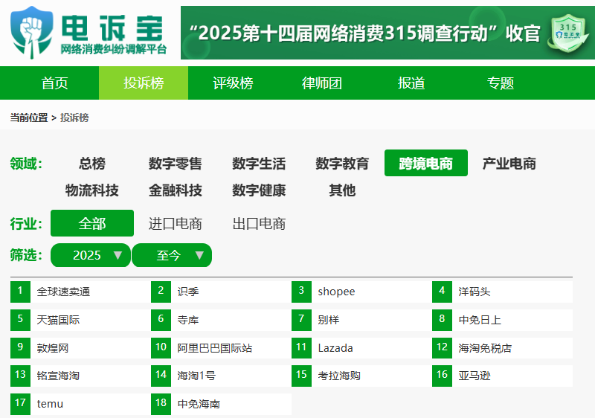
Task: Choose the 金融科技 domain filter
Action: click(x=176, y=190)
